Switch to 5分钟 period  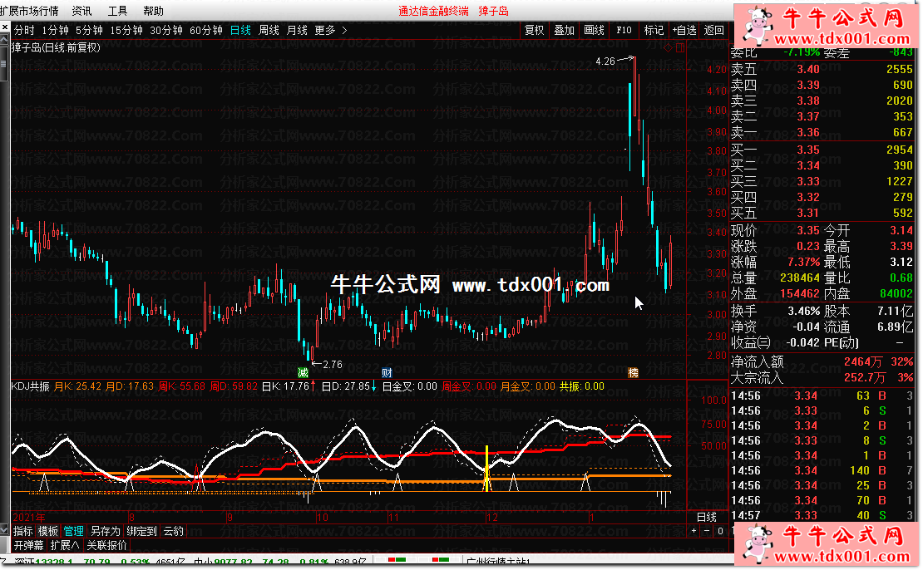89,30
